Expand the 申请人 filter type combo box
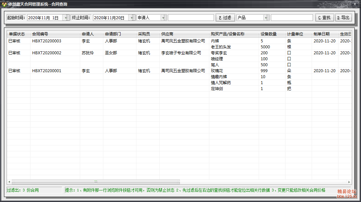The height and width of the screenshot is (202, 361). point(163,18)
